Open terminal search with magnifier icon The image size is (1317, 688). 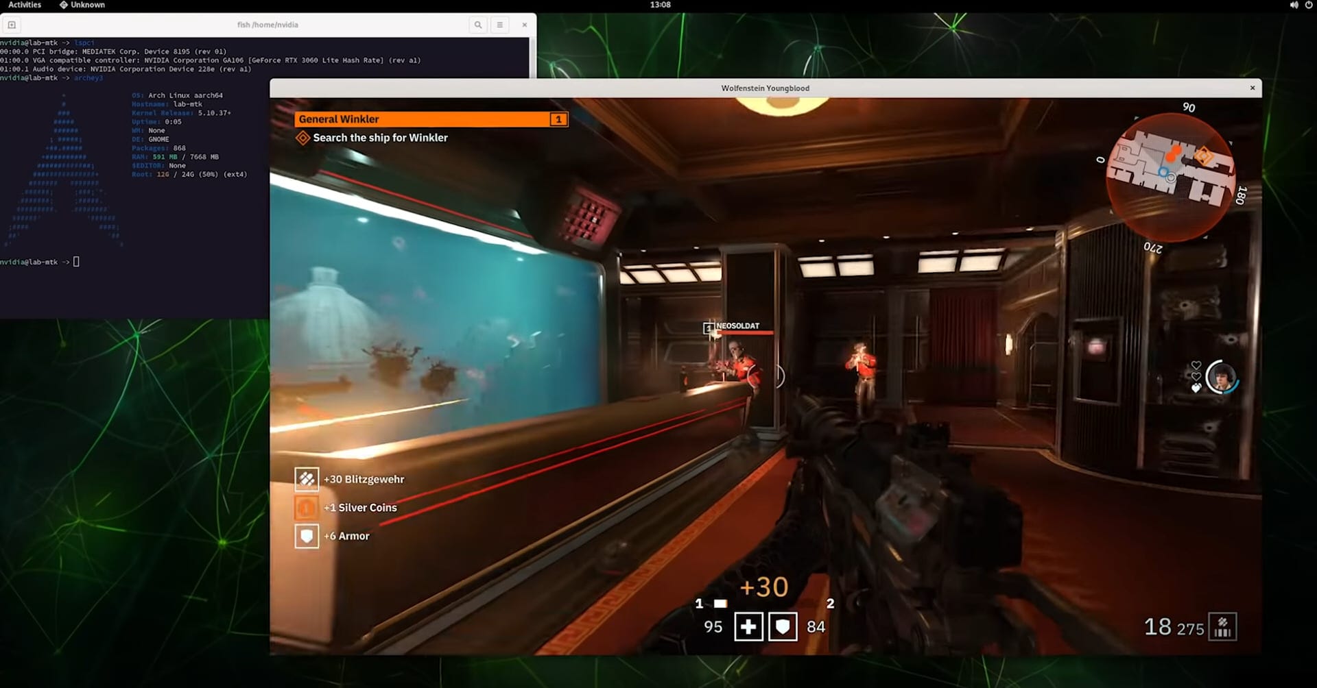478,25
